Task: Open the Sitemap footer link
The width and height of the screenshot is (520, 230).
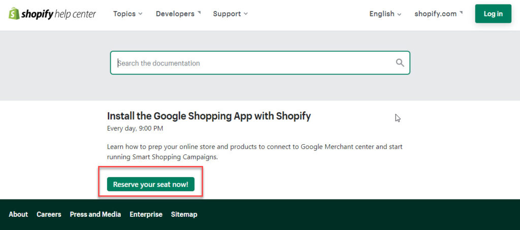Action: point(184,214)
